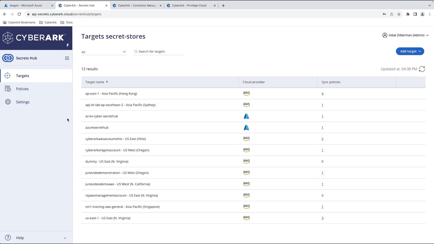434x244 pixels.
Task: Click the Secrets Hub logo icon
Action: (8, 58)
